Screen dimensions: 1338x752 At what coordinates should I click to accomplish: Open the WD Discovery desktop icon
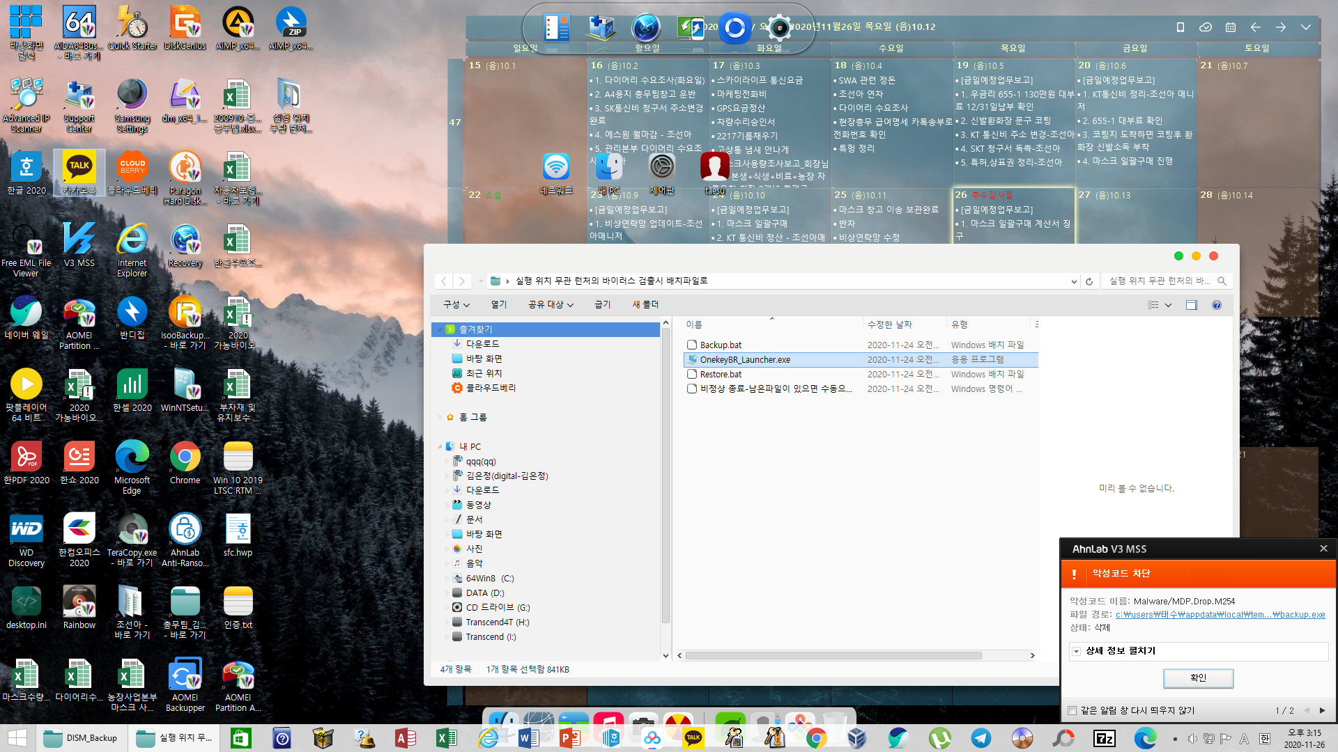tap(26, 540)
